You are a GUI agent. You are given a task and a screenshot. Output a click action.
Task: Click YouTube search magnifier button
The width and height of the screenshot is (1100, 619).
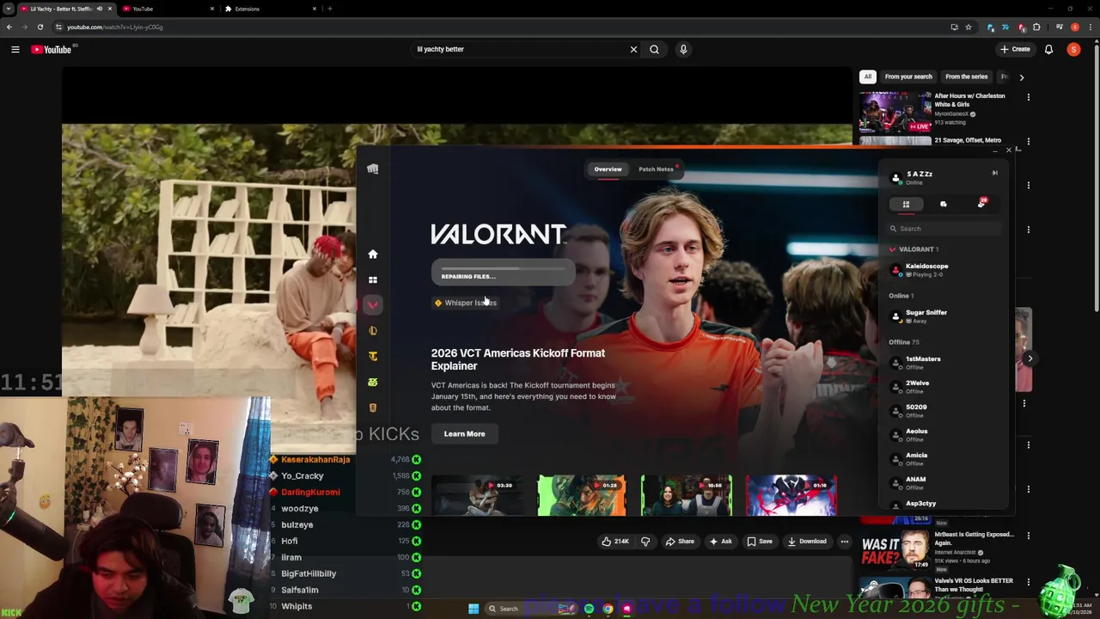[x=654, y=49]
